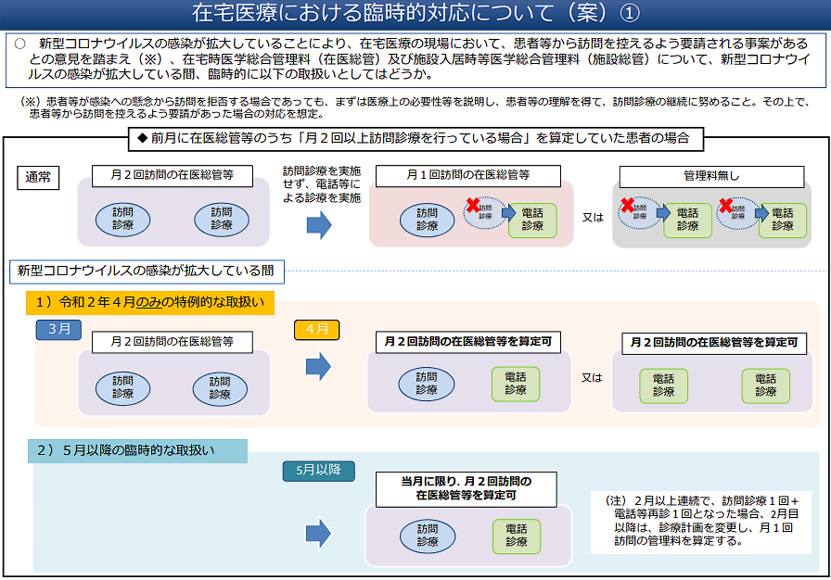831x580 pixels.
Task: Click the 通常 label box
Action: (x=40, y=178)
